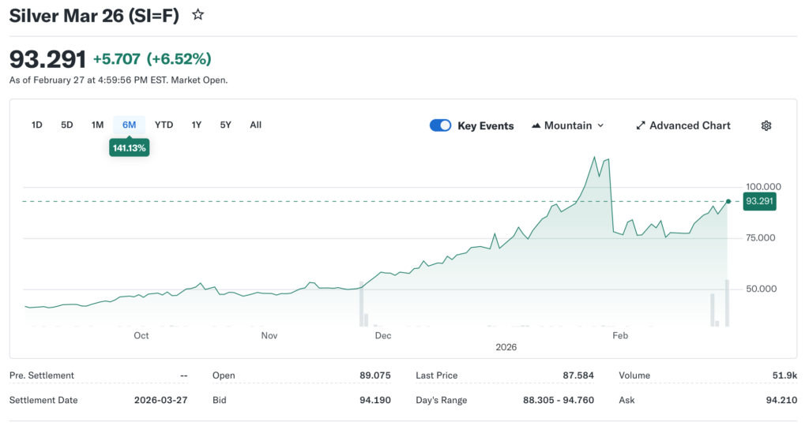This screenshot has height=433, width=809.
Task: Click the 141.13% performance badge
Action: (x=129, y=147)
